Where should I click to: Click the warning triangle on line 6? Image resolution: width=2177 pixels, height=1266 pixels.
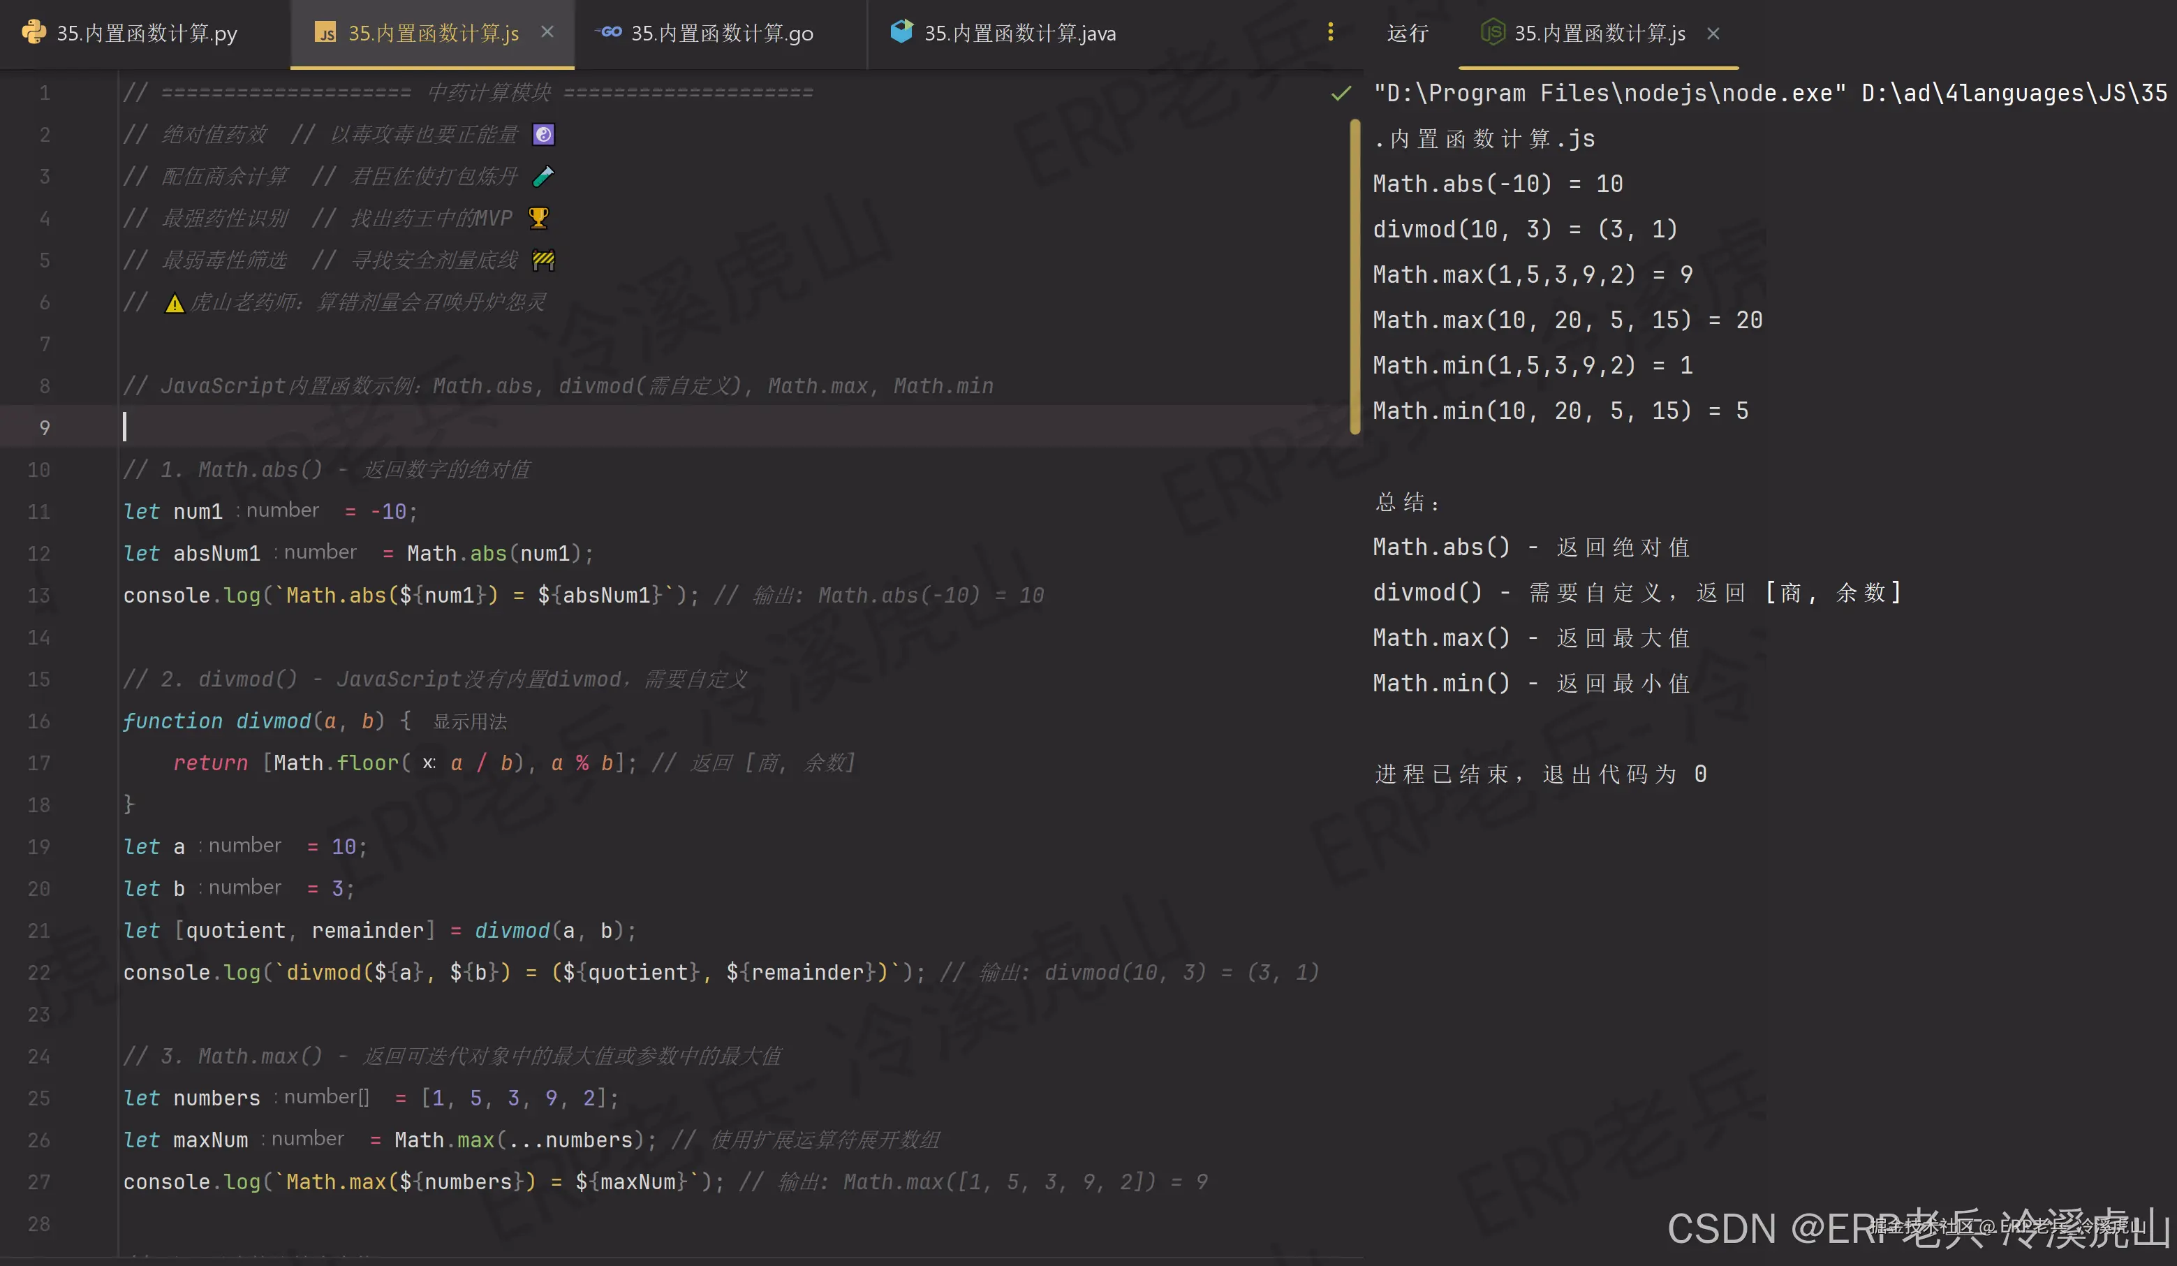(x=175, y=303)
